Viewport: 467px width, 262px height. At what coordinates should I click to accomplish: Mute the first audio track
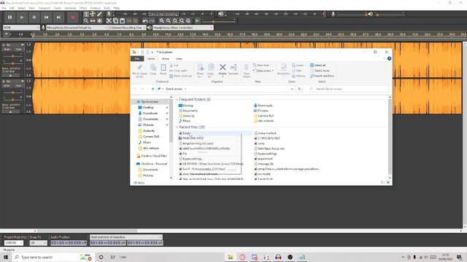(7, 49)
